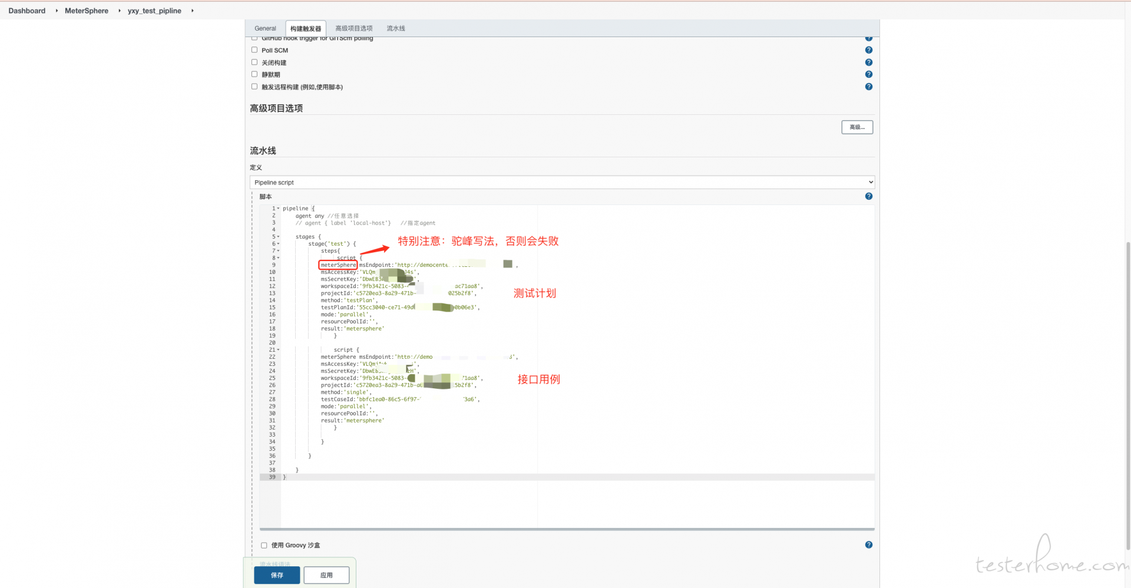Collapse second script fold at line 21
Viewport: 1131px width, 588px height.
(279, 350)
